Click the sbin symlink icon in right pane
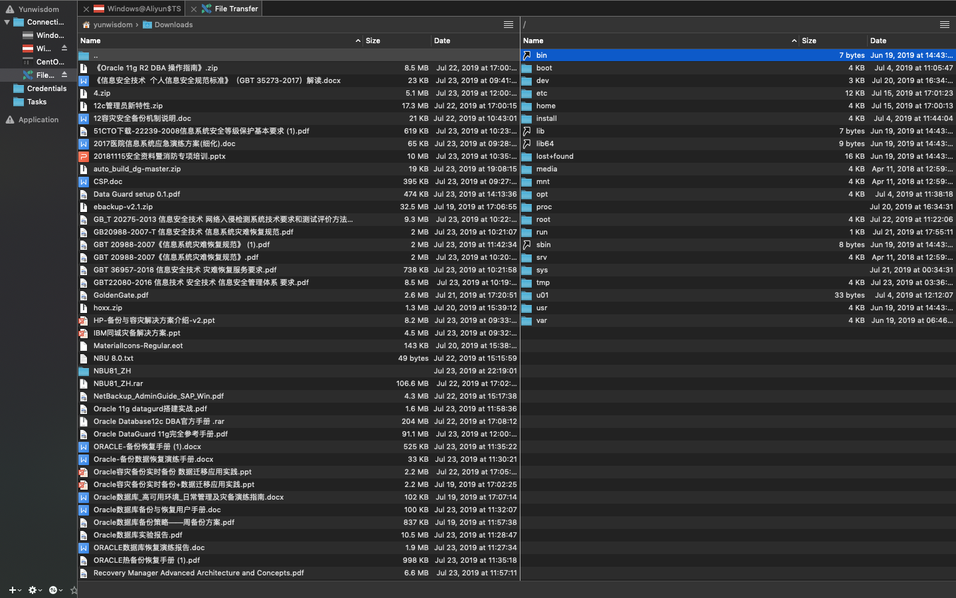 [x=526, y=245]
